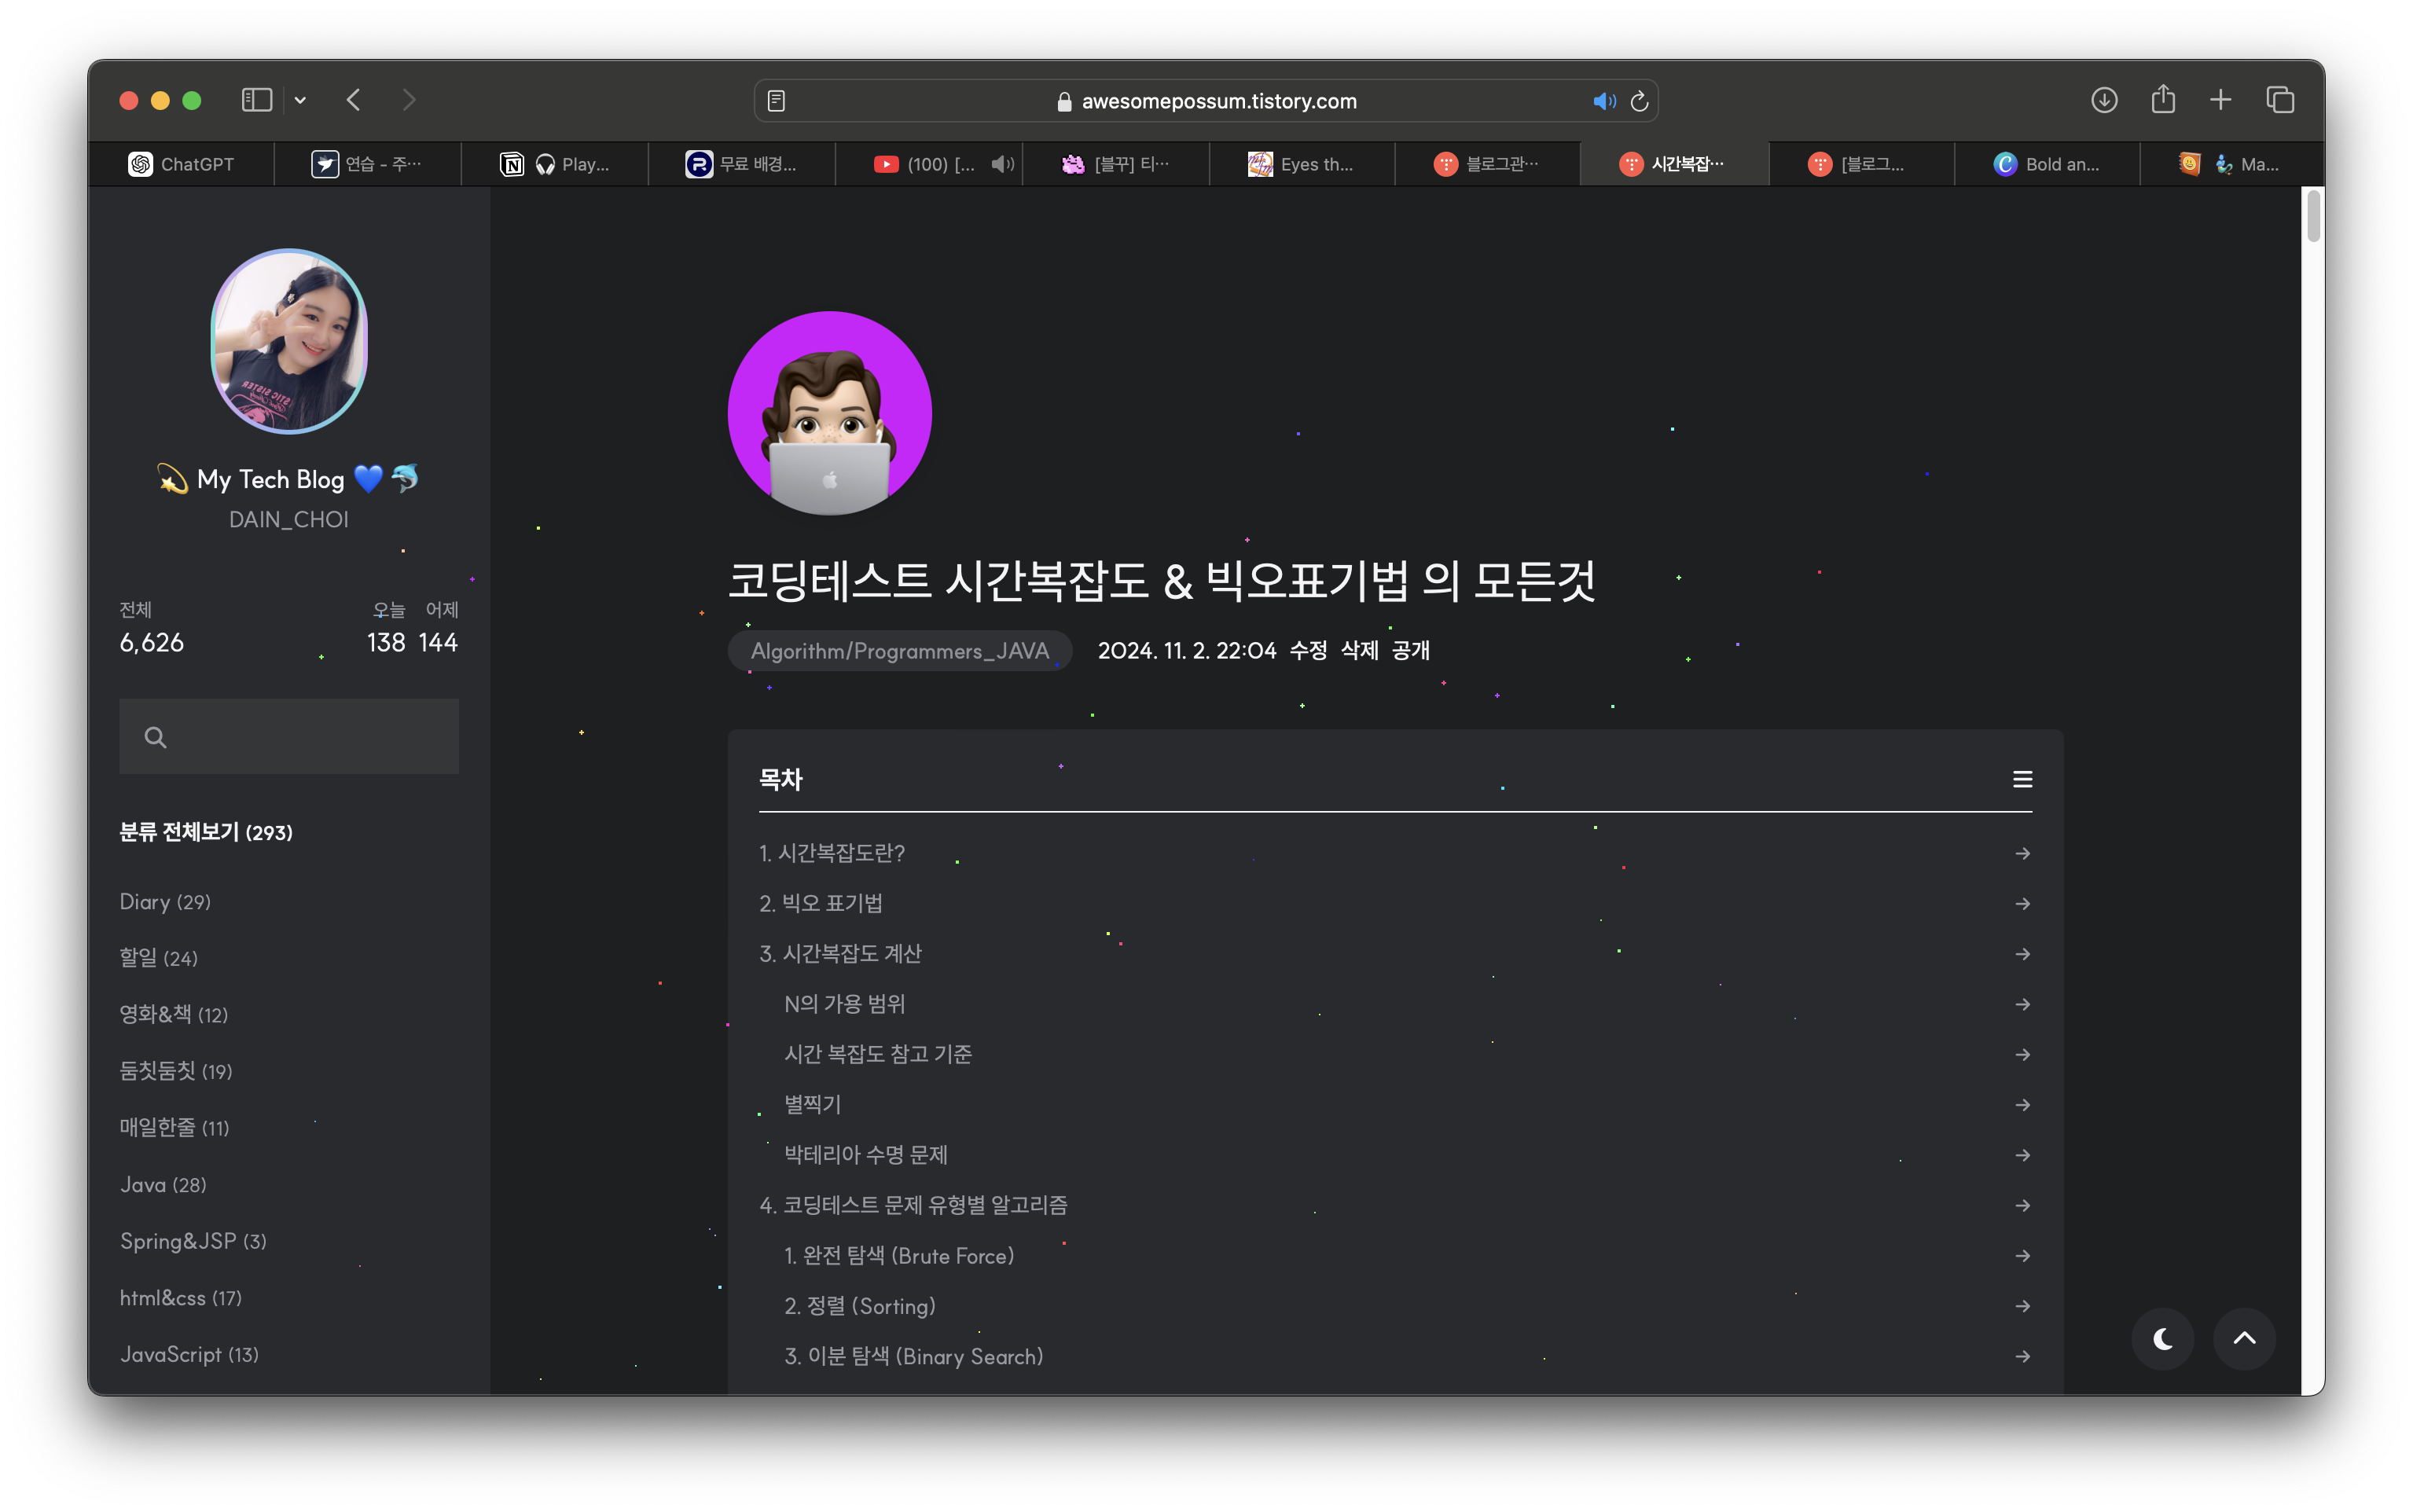Open a new tab with plus icon
The height and width of the screenshot is (1512, 2413).
(2220, 100)
